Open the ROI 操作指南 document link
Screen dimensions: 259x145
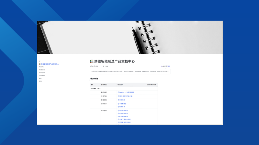coord(123,117)
